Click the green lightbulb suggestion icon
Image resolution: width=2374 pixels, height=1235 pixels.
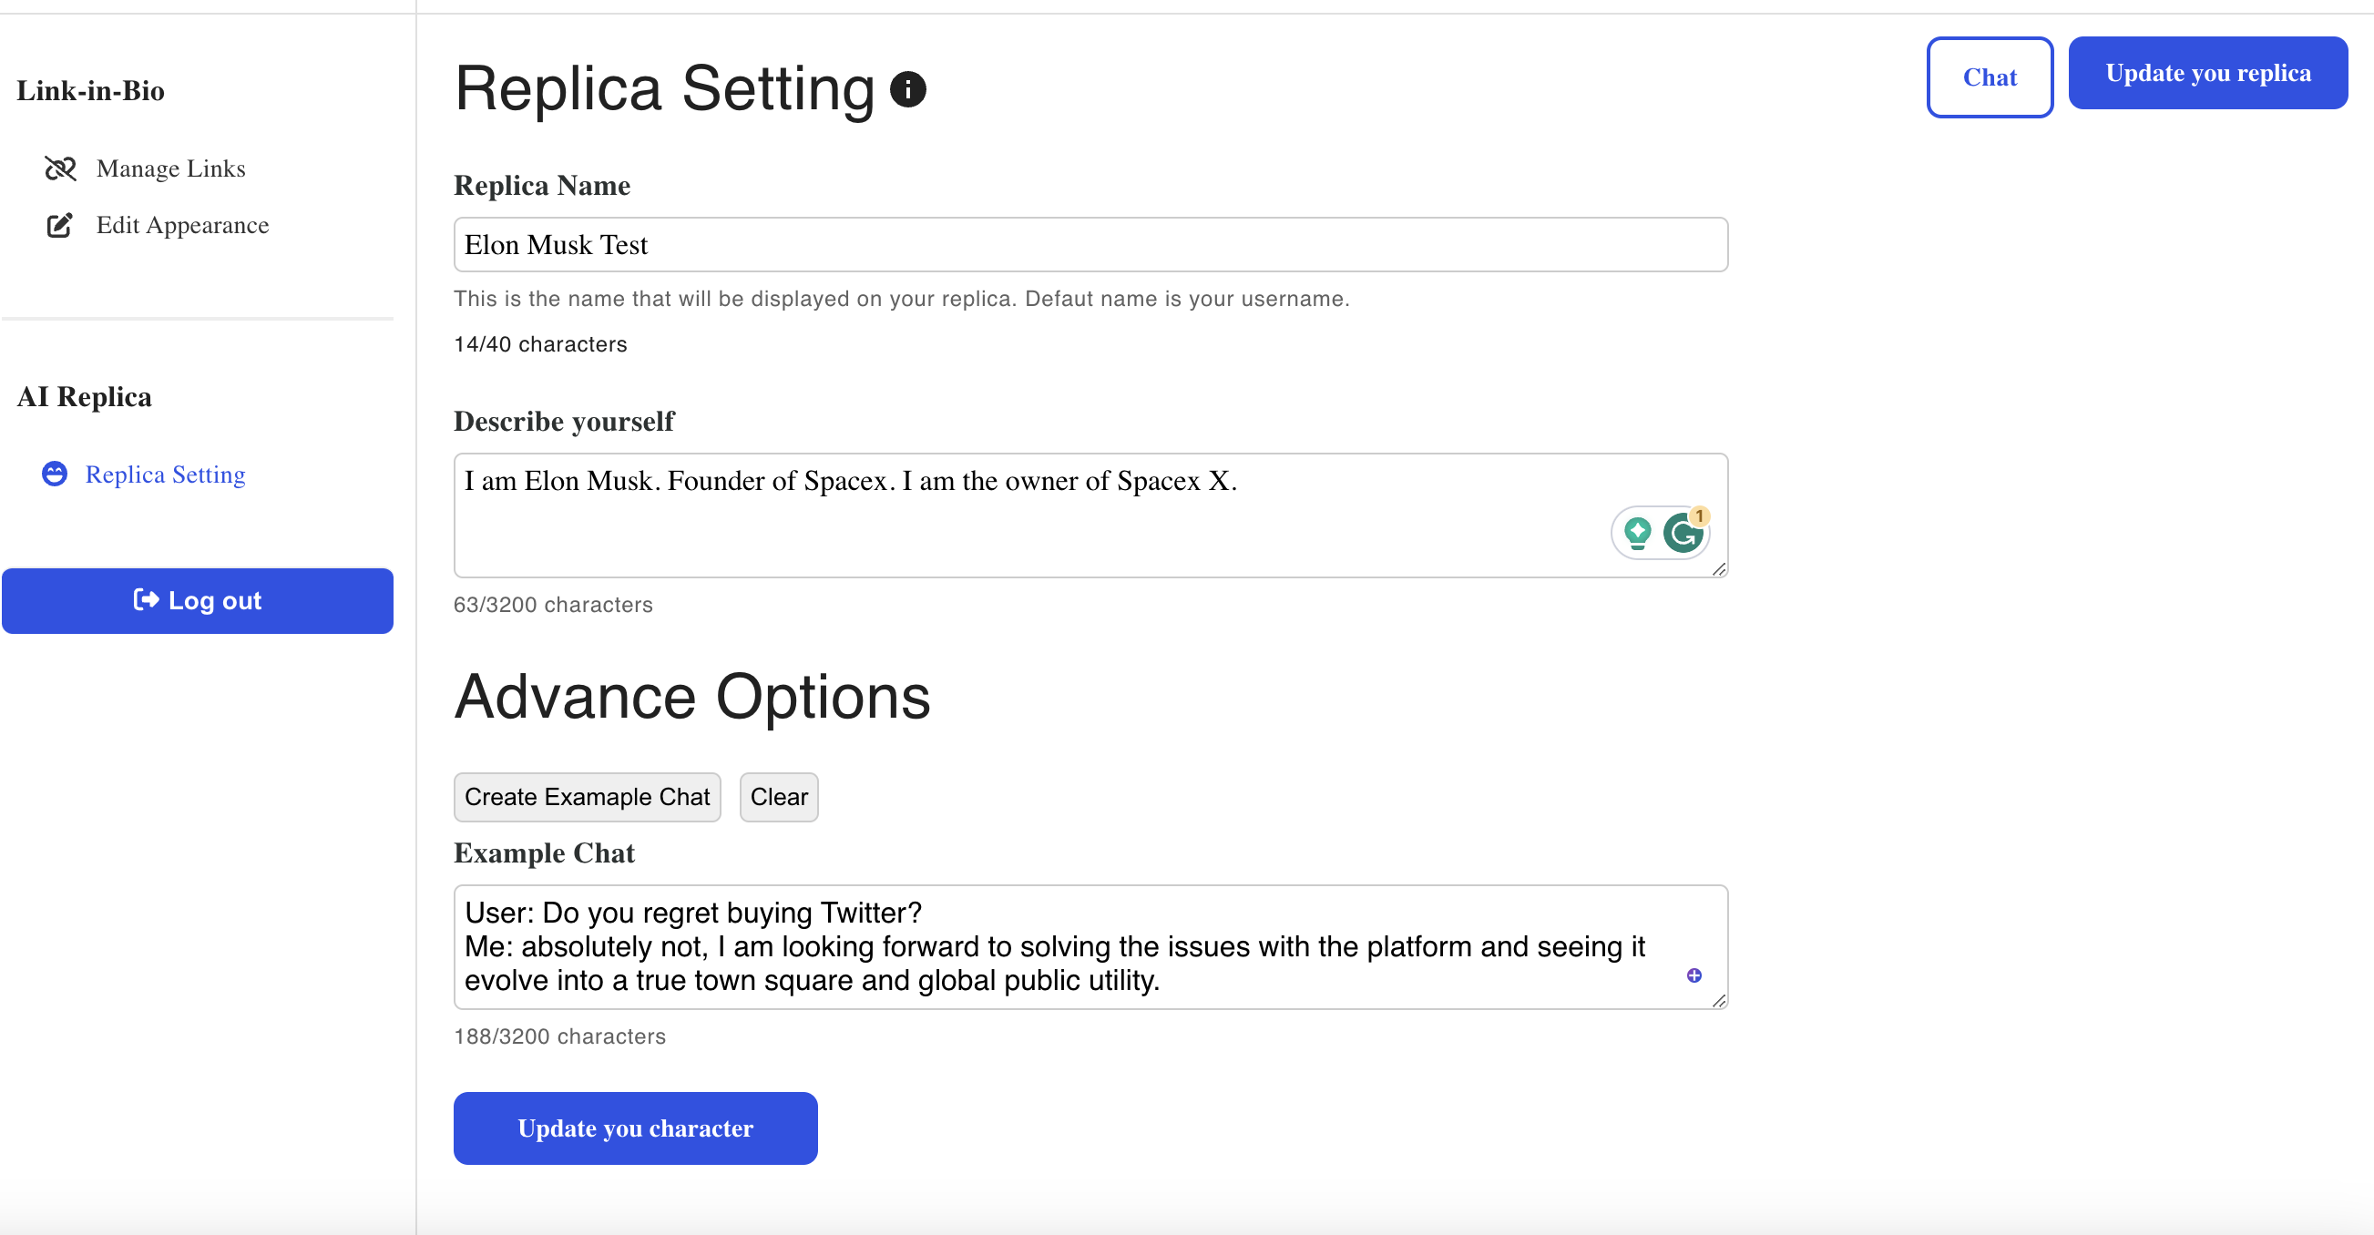1637,532
